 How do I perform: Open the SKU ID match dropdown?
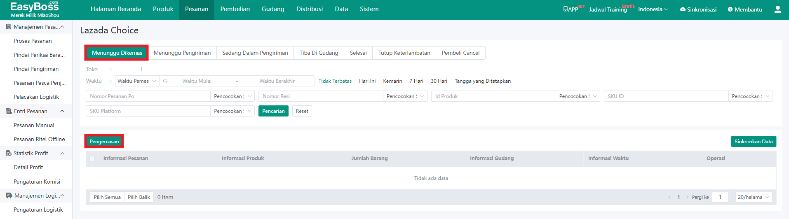click(x=751, y=96)
